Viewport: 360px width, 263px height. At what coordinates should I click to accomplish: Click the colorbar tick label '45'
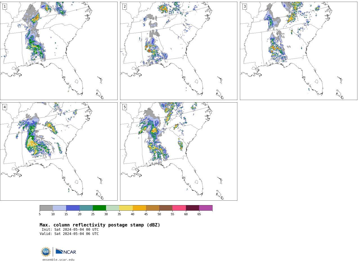(146, 214)
